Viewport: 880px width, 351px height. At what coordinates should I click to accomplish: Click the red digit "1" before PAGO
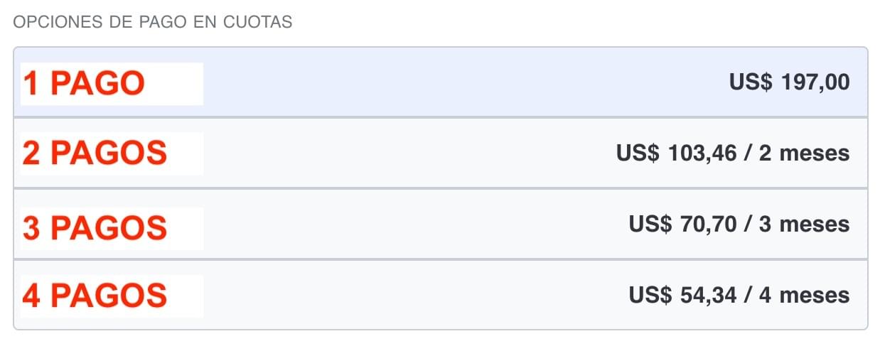coord(32,84)
